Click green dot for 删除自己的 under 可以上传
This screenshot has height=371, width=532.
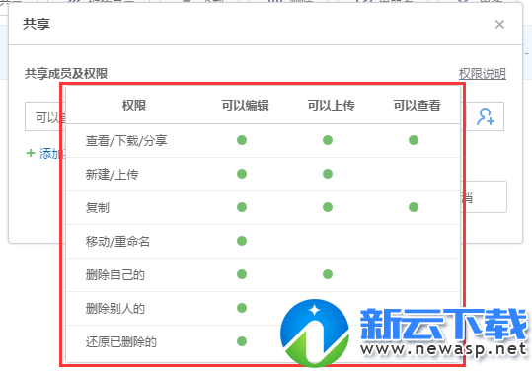pos(328,274)
